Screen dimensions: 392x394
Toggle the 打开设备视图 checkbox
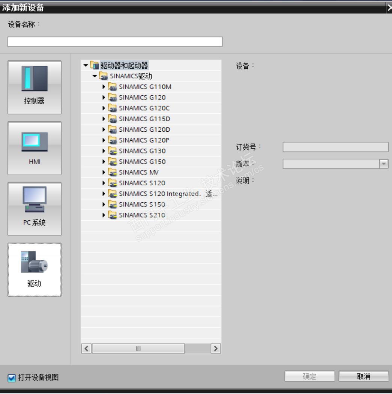(12, 377)
